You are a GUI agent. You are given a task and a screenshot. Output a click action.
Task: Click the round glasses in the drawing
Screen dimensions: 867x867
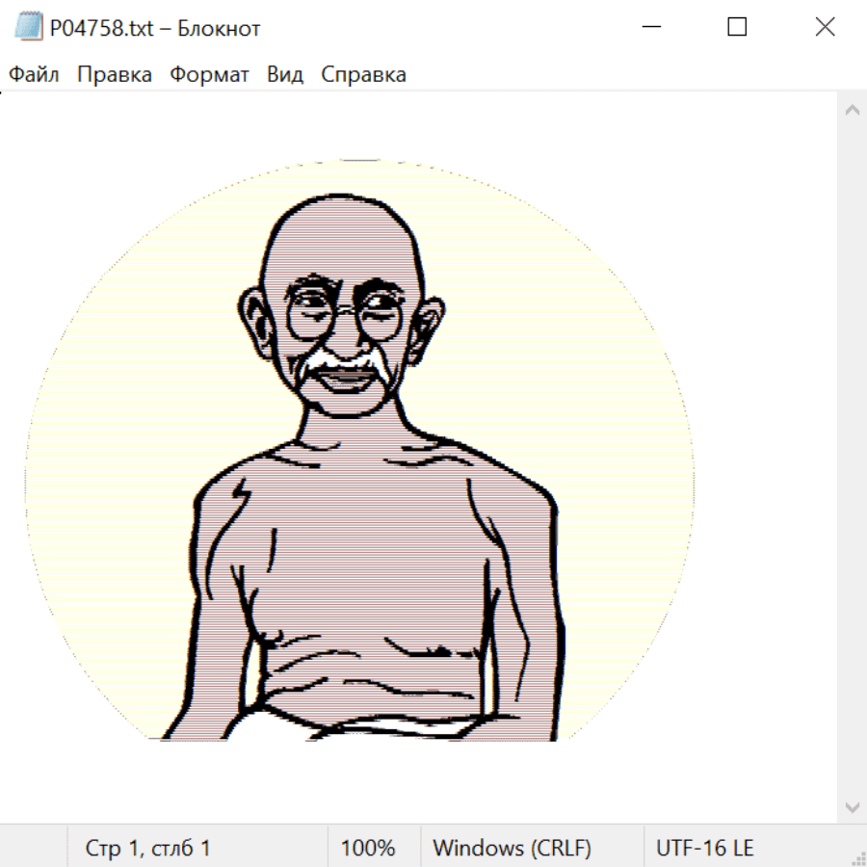tap(344, 317)
